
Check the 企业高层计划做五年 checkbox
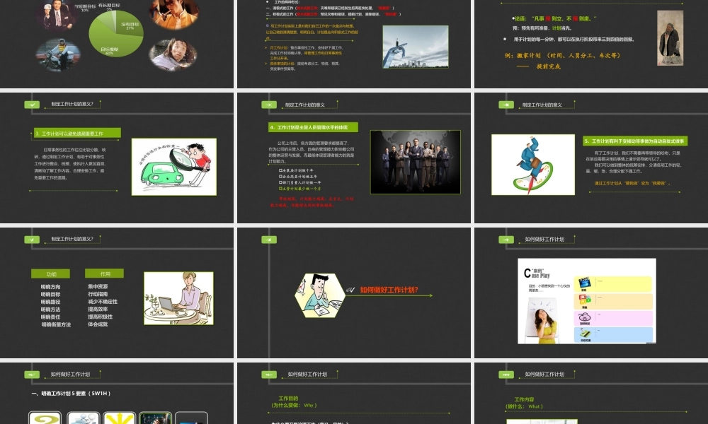point(280,177)
